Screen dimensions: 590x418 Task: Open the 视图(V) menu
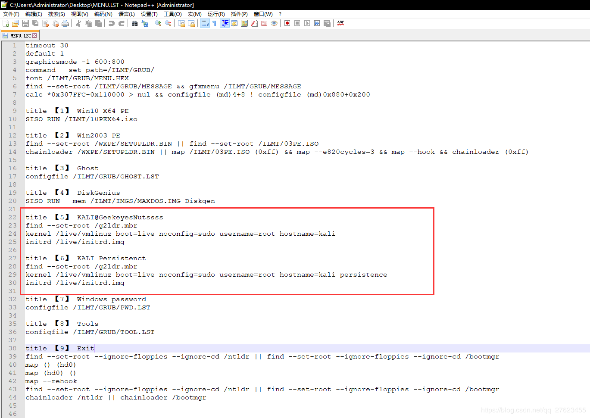point(80,14)
